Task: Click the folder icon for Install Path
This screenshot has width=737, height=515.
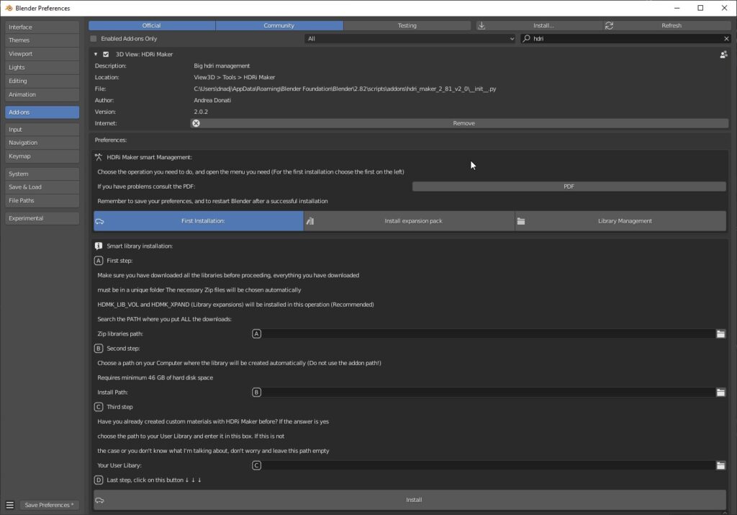Action: click(x=720, y=393)
